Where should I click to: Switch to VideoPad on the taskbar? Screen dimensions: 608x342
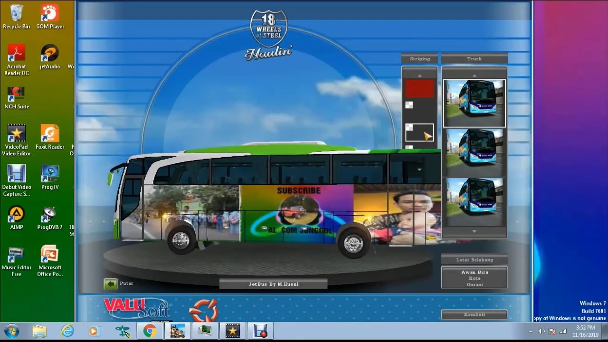[233, 331]
